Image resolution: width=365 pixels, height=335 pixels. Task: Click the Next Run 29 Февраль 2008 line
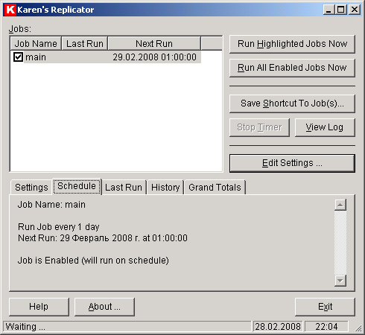click(103, 238)
